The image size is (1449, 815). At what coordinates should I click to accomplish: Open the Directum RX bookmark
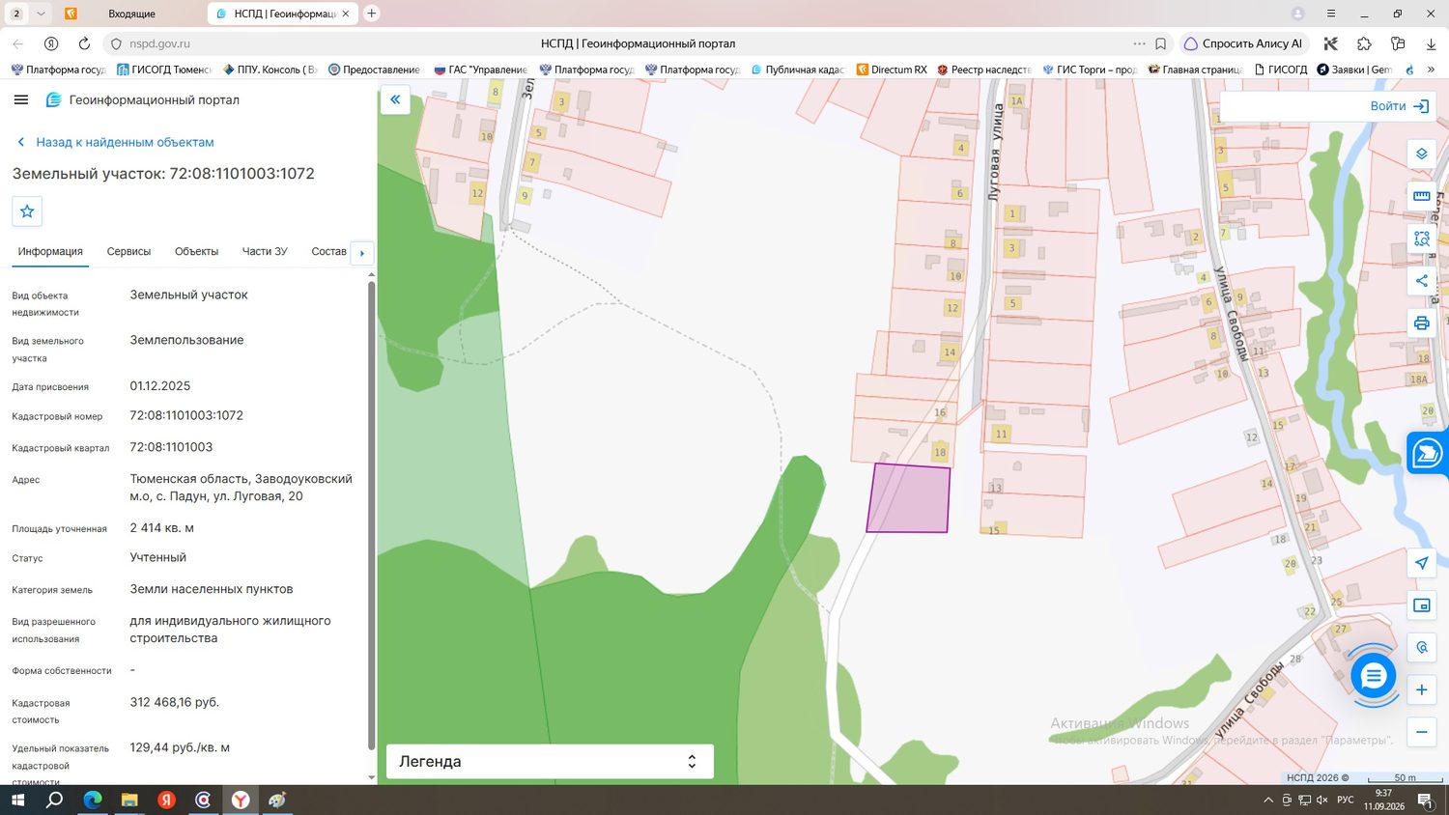tap(891, 70)
